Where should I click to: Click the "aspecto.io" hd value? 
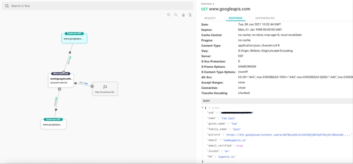click(226, 157)
